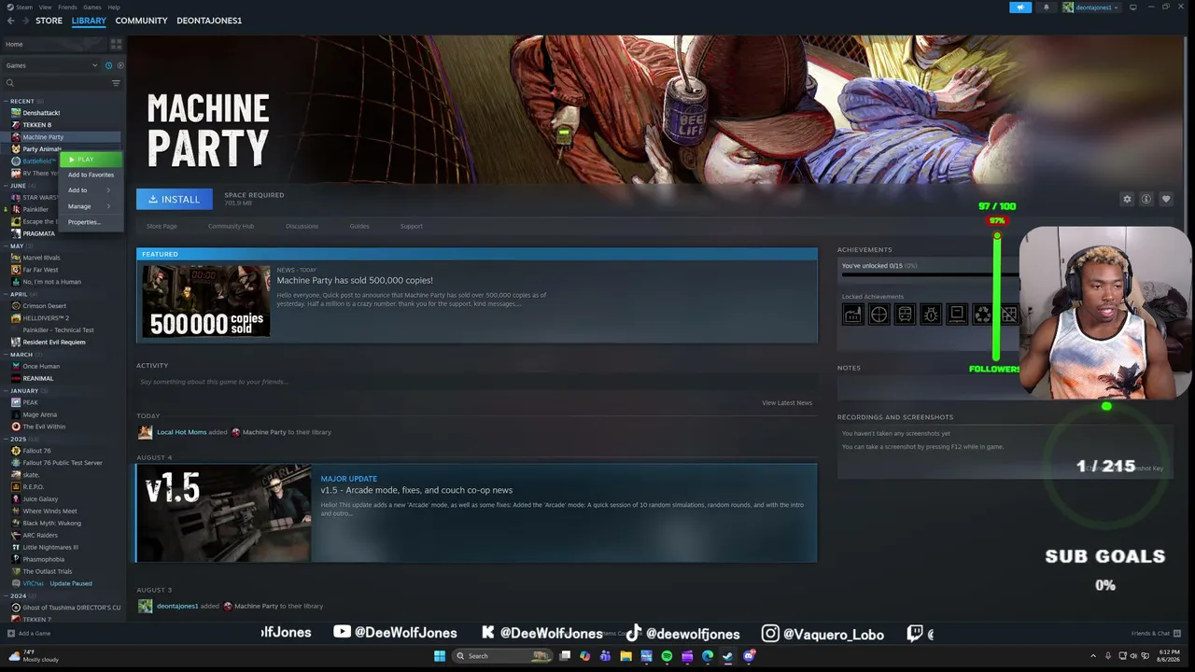1195x672 pixels.
Task: Click the v1.5 major update thumbnail
Action: pyautogui.click(x=224, y=513)
